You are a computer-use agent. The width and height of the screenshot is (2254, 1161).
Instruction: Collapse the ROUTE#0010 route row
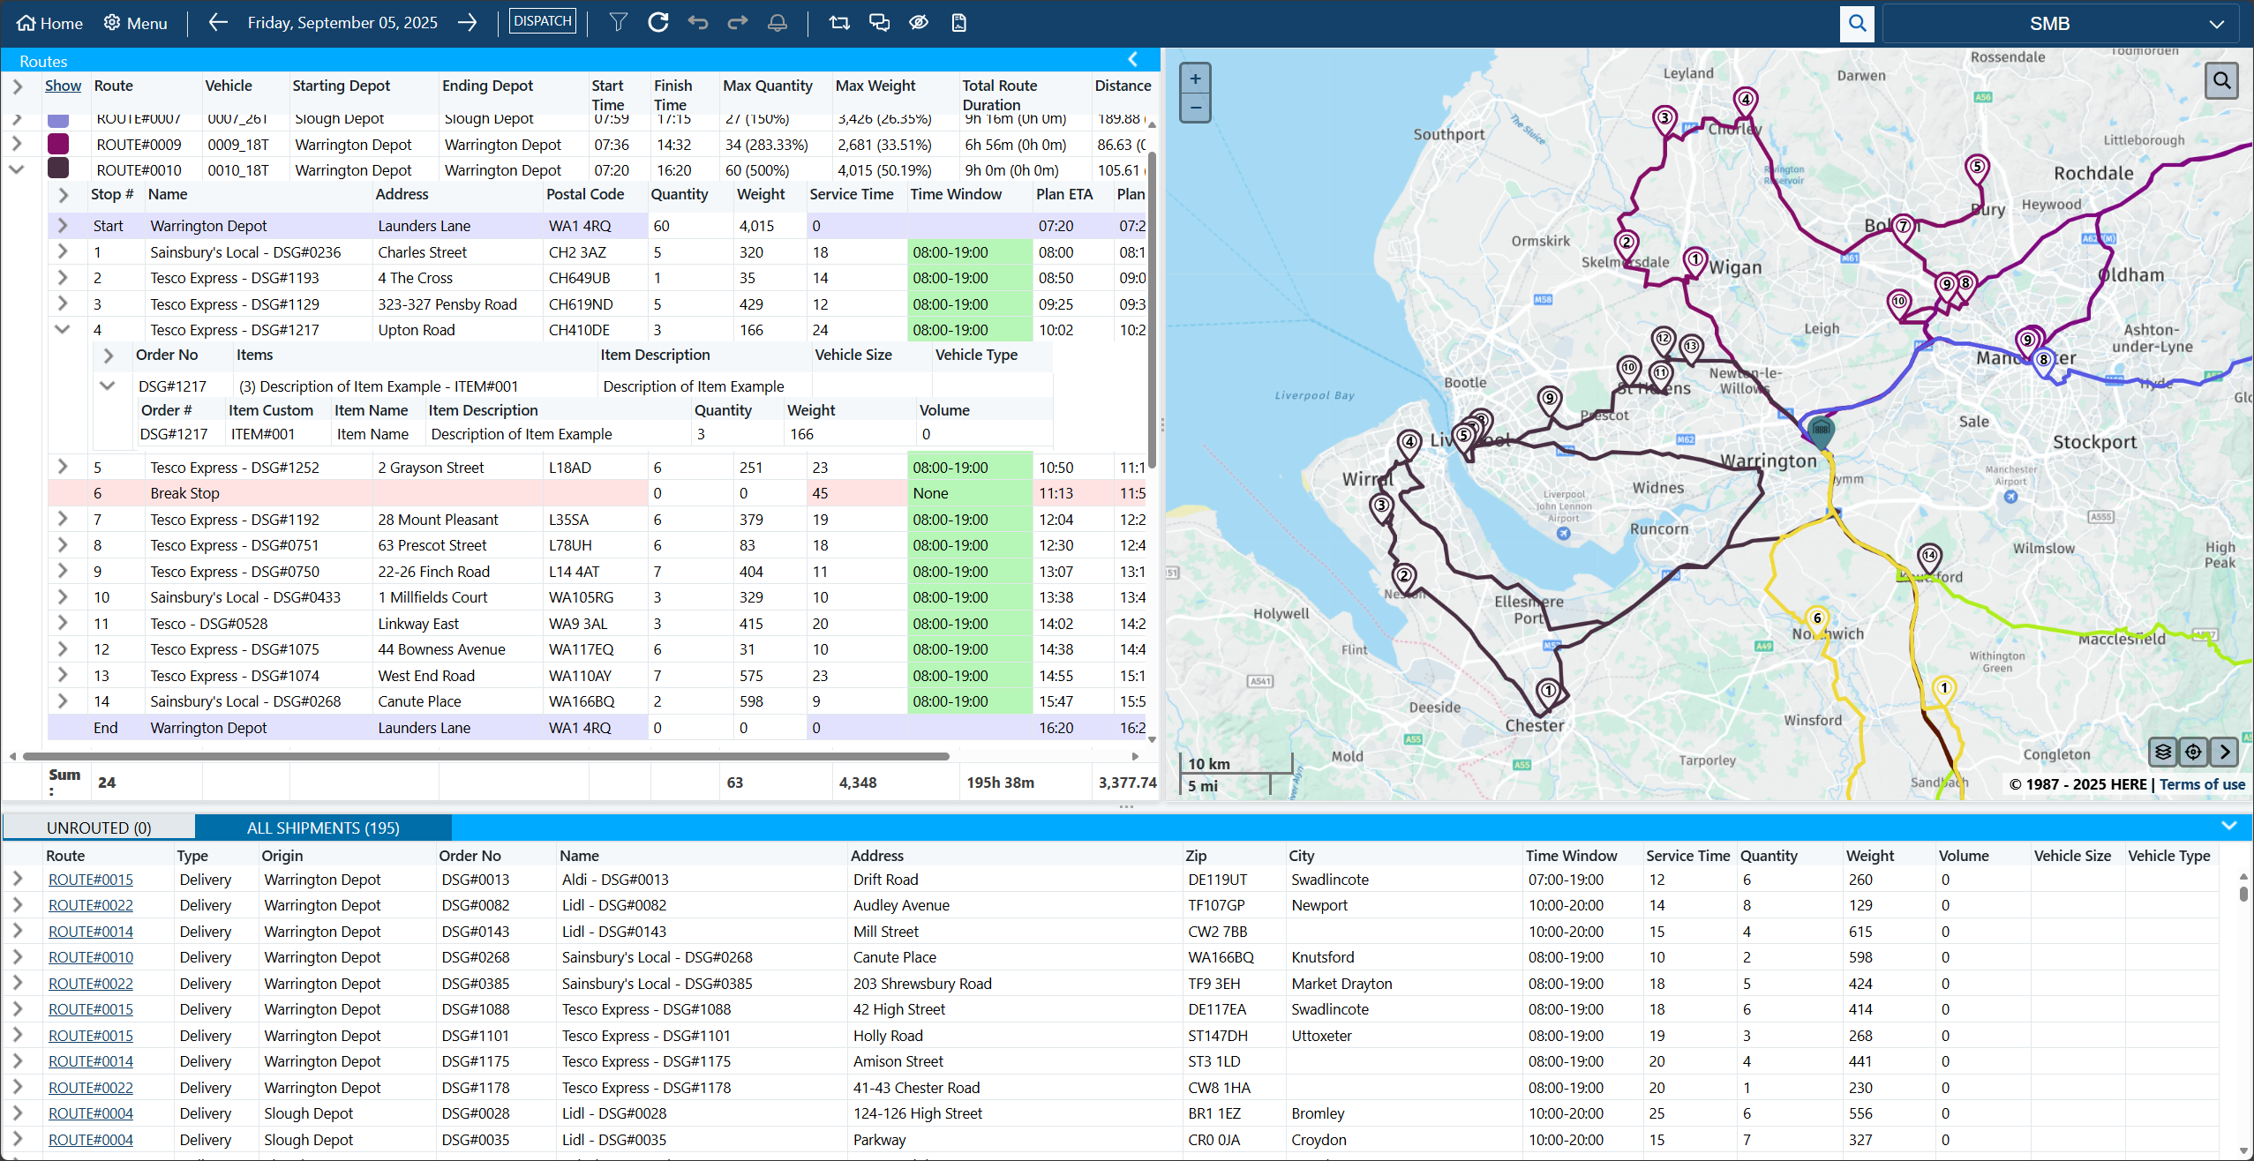pyautogui.click(x=17, y=169)
